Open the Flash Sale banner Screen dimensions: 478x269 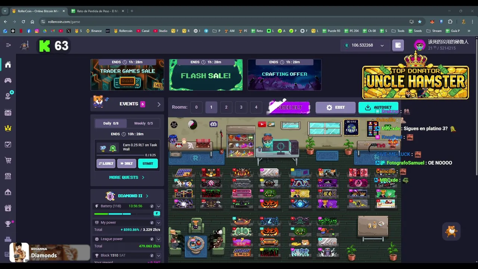(x=206, y=75)
